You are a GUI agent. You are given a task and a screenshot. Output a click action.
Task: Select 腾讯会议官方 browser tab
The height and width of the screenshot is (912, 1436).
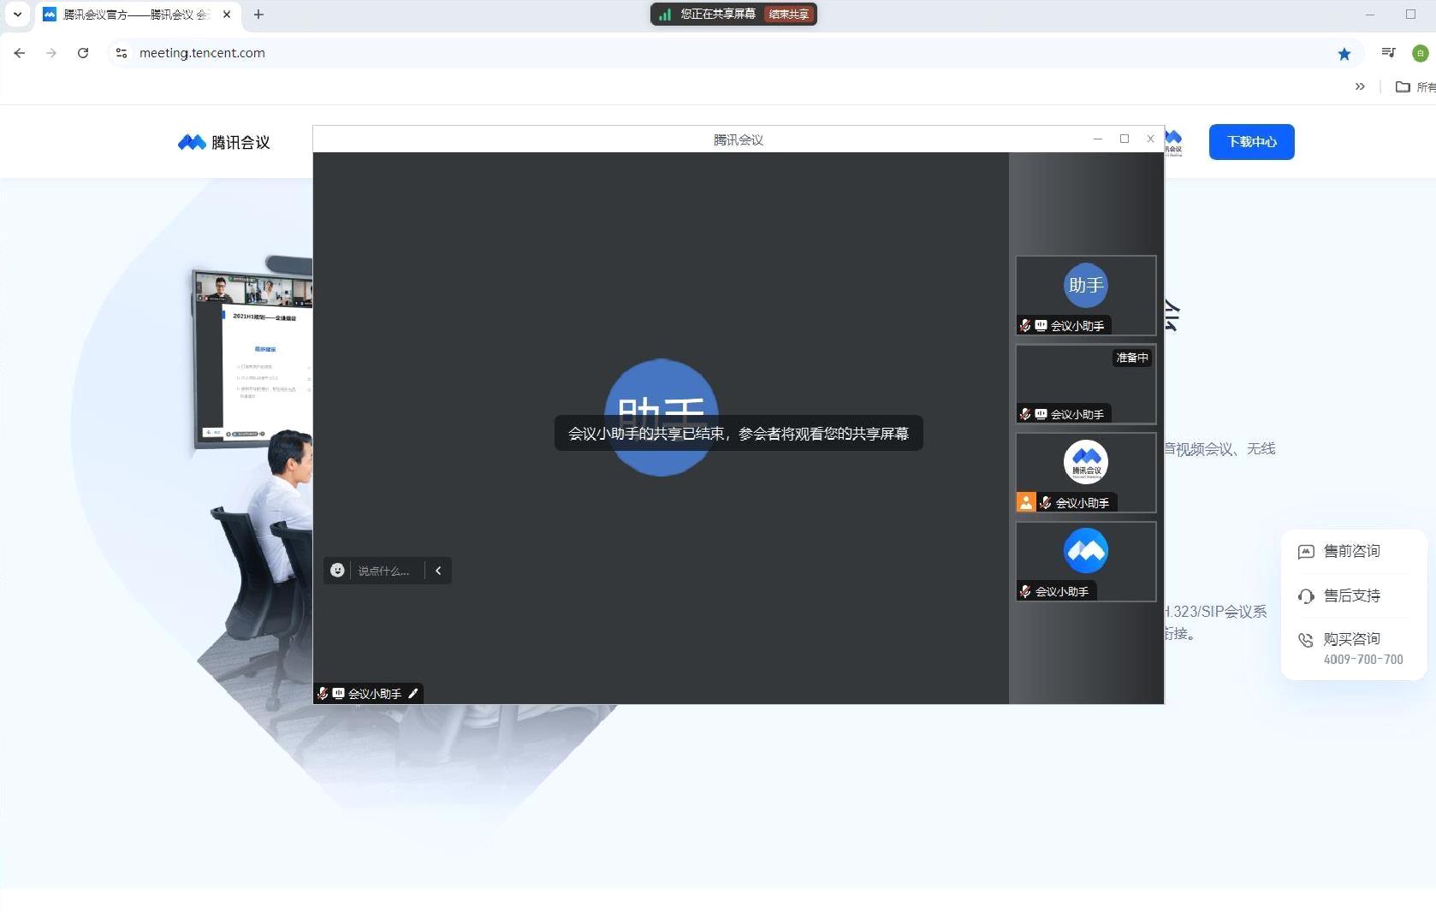point(137,15)
